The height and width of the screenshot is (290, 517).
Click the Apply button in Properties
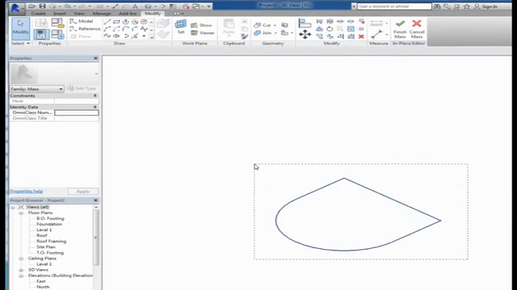pos(82,192)
